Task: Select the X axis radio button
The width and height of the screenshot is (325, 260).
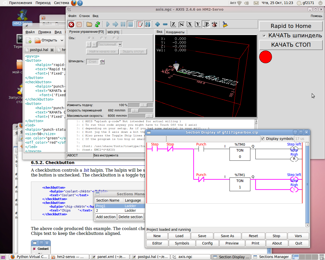Action: point(89,38)
